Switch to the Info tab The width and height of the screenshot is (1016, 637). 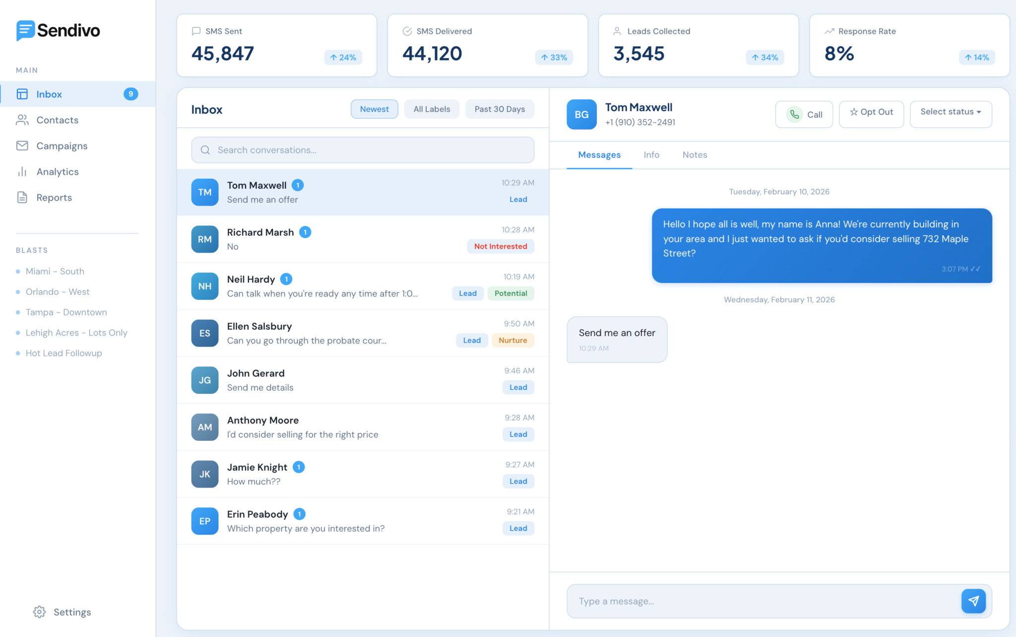tap(651, 155)
